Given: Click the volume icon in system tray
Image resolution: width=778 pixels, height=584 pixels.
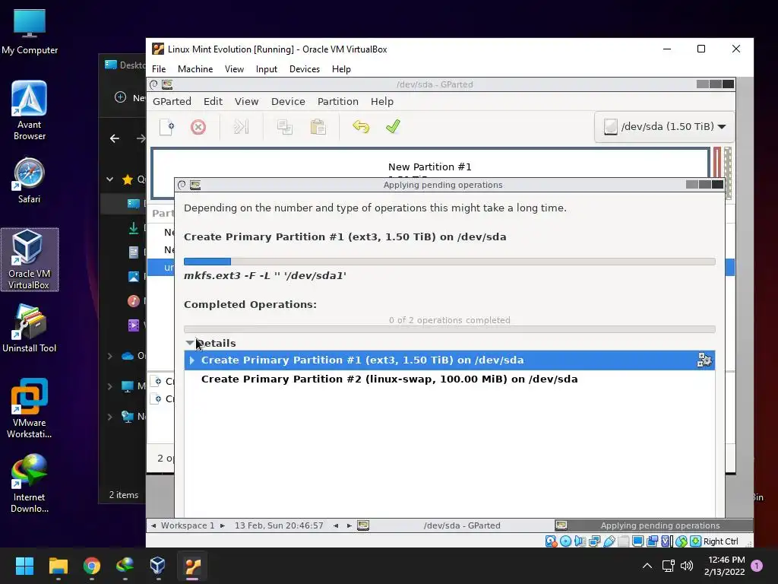Looking at the screenshot, I should tap(687, 566).
